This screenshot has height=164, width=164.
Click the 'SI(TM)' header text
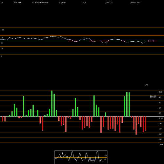click(62, 3)
